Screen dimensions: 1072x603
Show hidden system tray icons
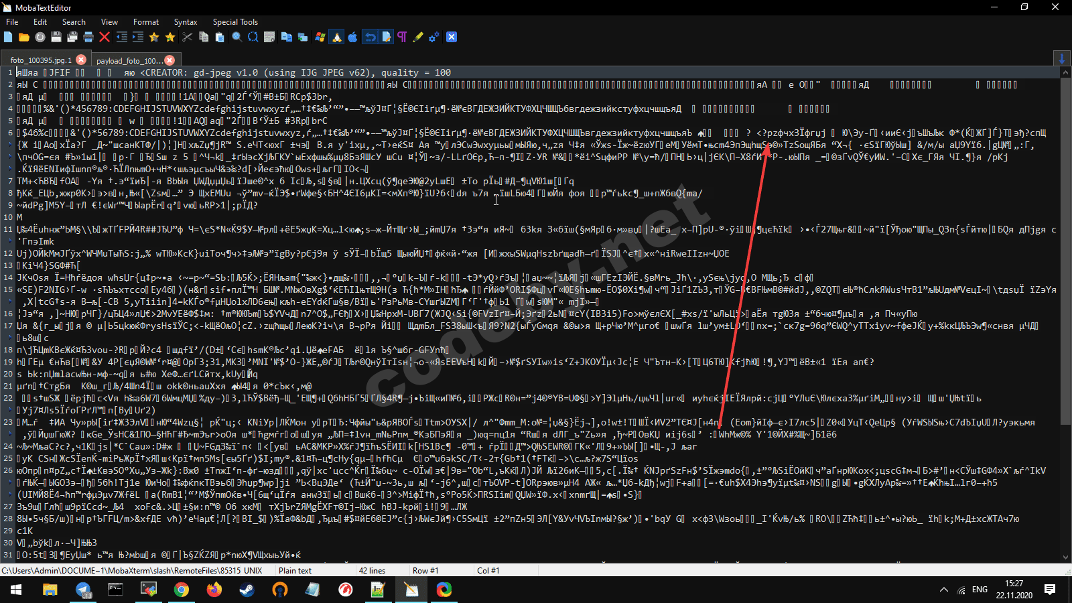click(x=944, y=590)
